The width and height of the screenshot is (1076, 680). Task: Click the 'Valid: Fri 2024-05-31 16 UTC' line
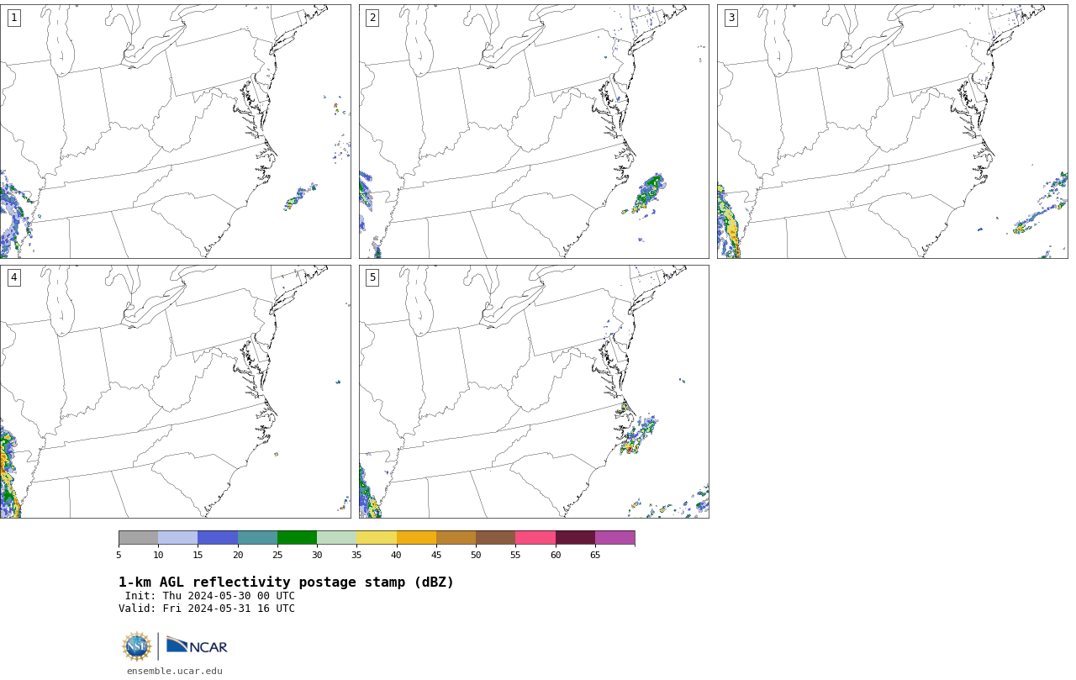(207, 609)
